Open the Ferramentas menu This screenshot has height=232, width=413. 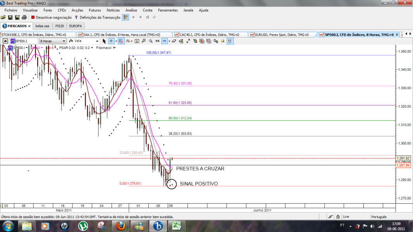(x=168, y=10)
